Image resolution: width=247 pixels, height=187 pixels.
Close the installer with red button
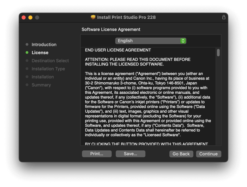(24, 17)
